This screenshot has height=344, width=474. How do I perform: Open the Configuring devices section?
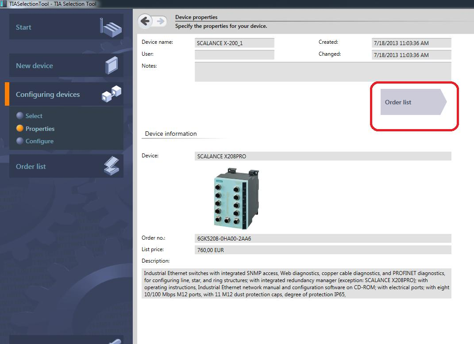(x=66, y=94)
